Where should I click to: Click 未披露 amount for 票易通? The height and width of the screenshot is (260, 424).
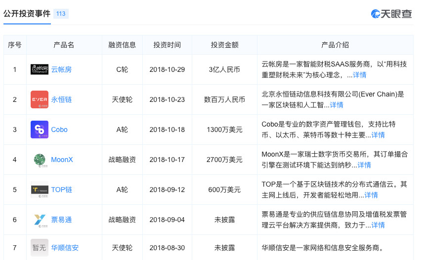tap(224, 220)
